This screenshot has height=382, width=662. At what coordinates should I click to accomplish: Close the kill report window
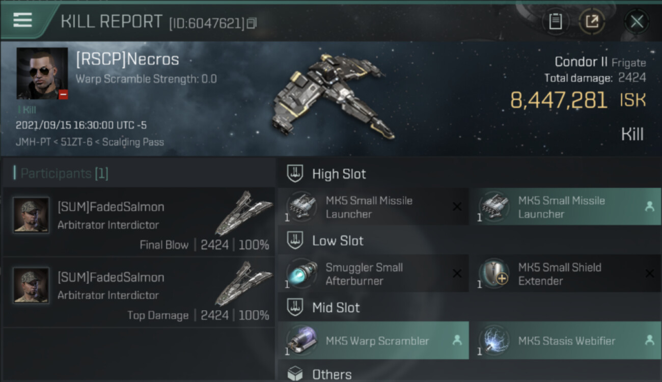click(x=637, y=21)
